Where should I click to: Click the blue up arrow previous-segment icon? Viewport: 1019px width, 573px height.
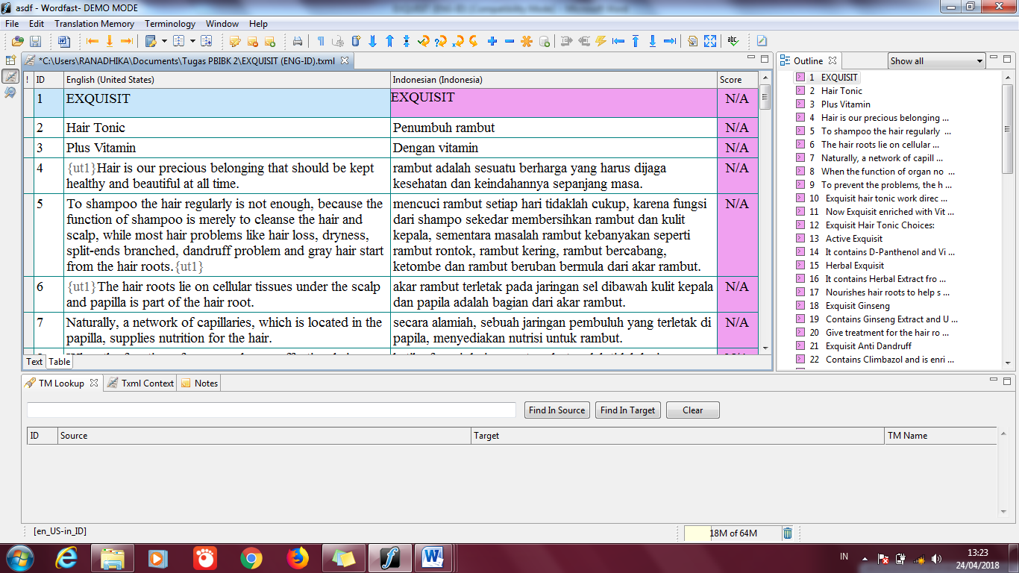point(389,42)
